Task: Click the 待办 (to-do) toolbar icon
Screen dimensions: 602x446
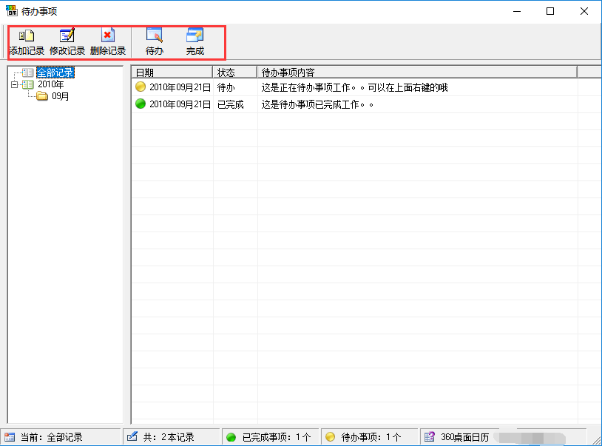Action: [x=155, y=36]
